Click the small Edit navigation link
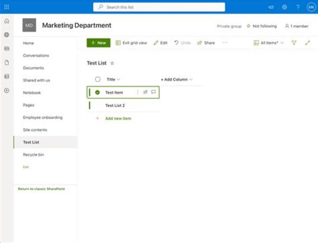 click(x=26, y=167)
